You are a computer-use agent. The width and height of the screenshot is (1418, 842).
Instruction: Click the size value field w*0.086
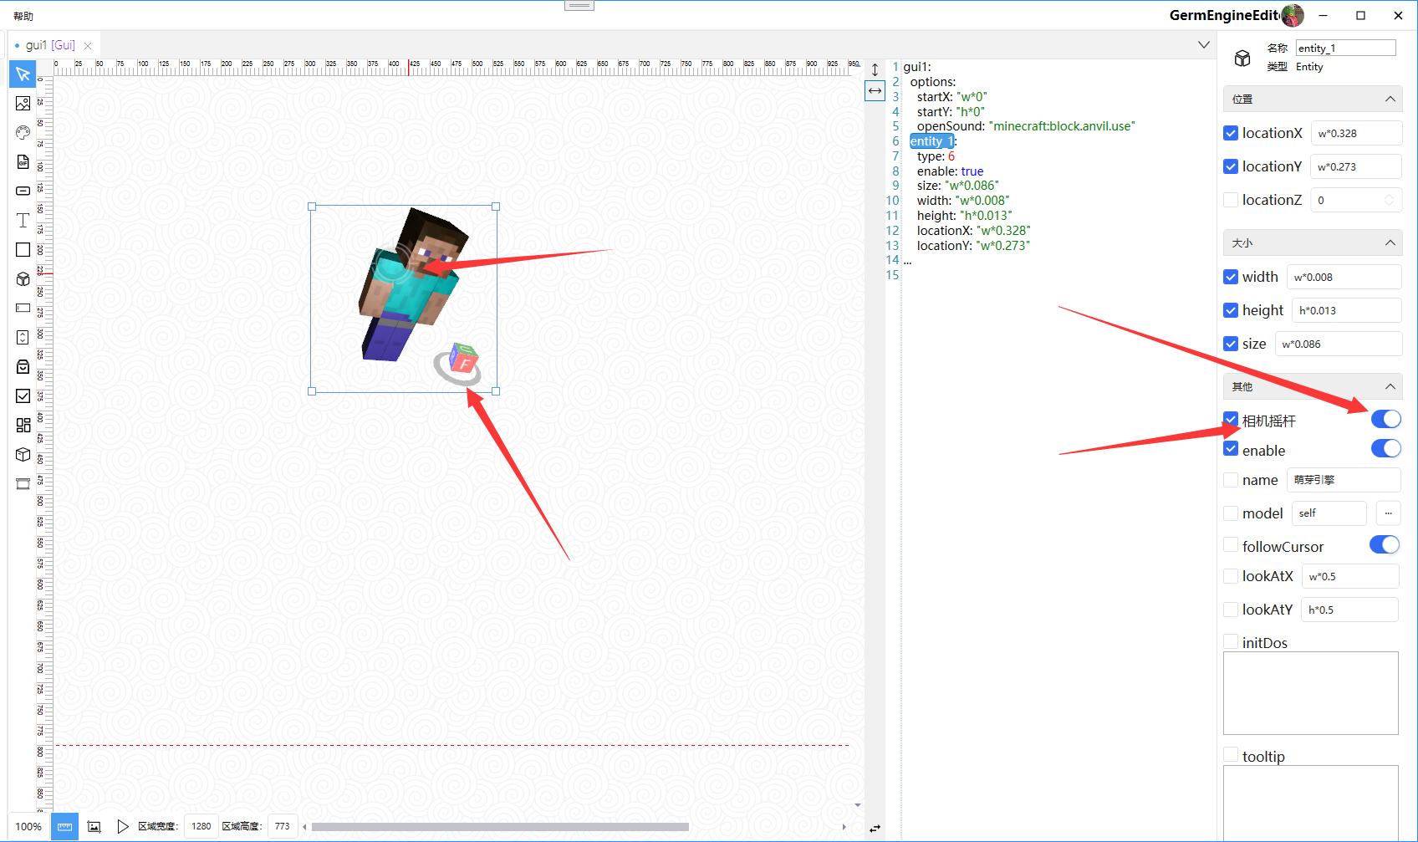coord(1339,344)
